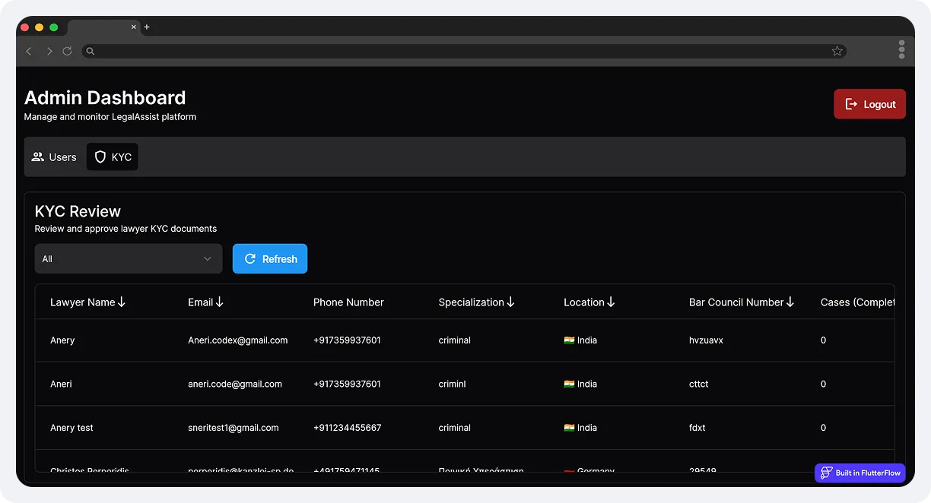This screenshot has height=503, width=931.
Task: Open a new browser tab with plus
Action: tap(147, 27)
